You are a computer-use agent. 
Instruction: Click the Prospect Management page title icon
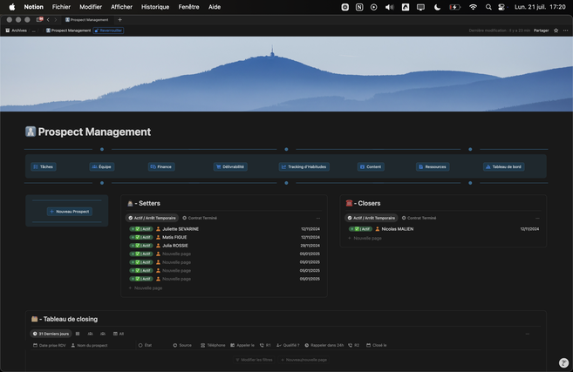click(x=31, y=132)
